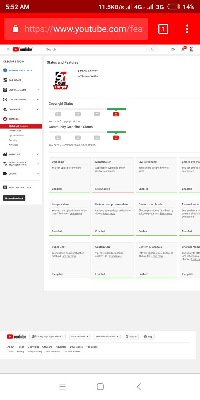Tap the Android back navigation button
This screenshot has height=400, width=200.
point(139,386)
